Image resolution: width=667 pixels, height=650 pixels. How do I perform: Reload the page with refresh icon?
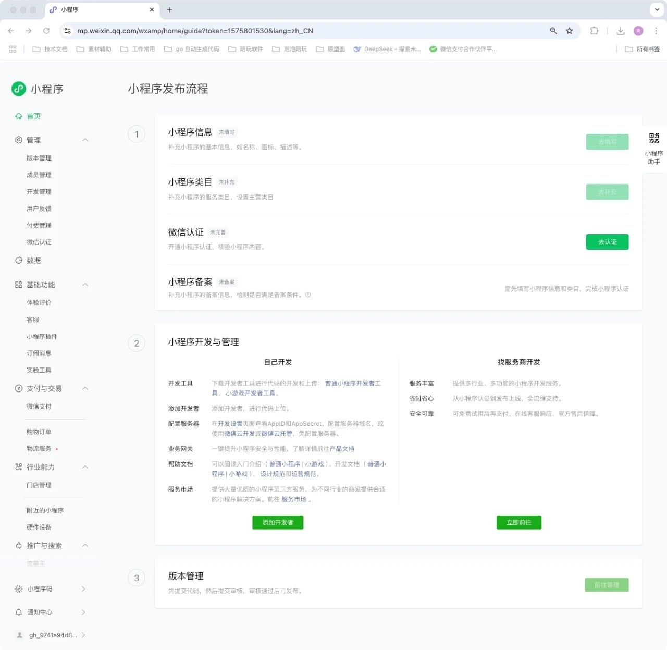click(46, 31)
